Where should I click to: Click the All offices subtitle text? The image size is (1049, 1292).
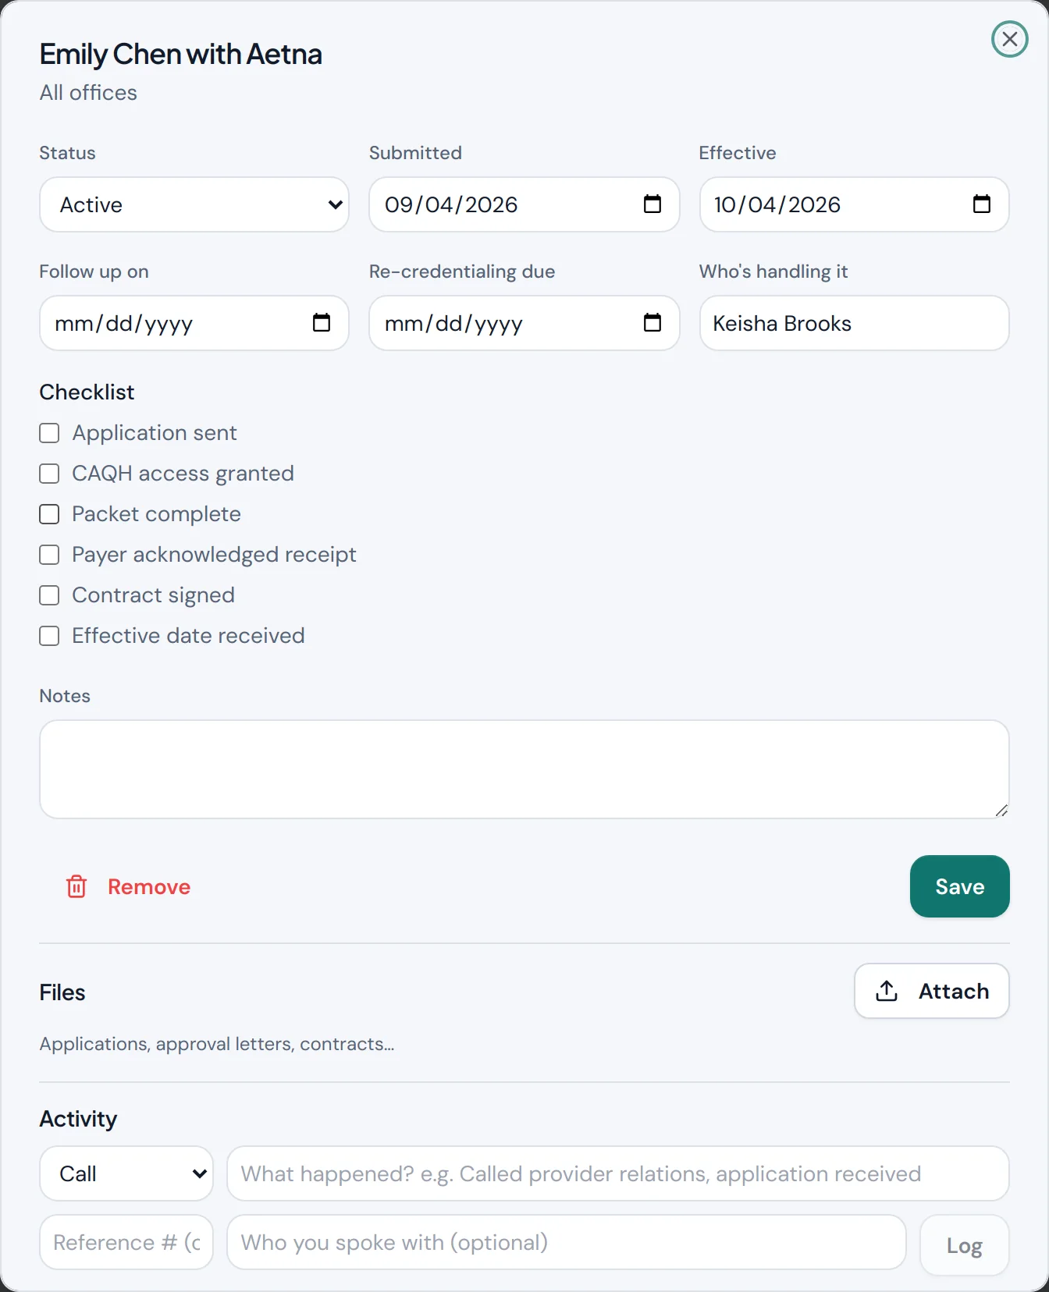[88, 93]
